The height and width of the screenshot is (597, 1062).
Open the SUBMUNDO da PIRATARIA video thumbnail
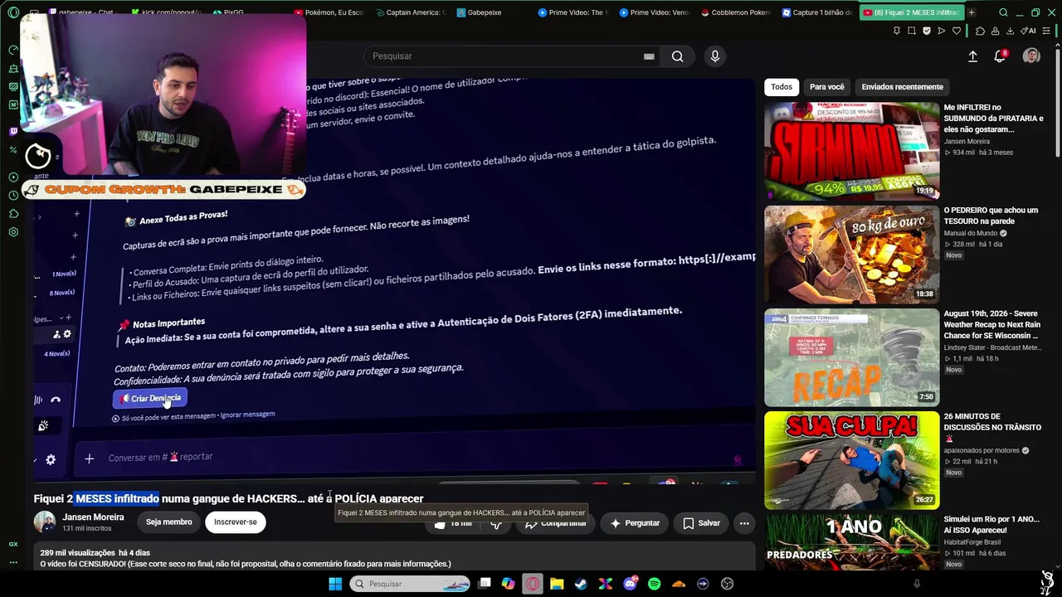[x=852, y=151]
